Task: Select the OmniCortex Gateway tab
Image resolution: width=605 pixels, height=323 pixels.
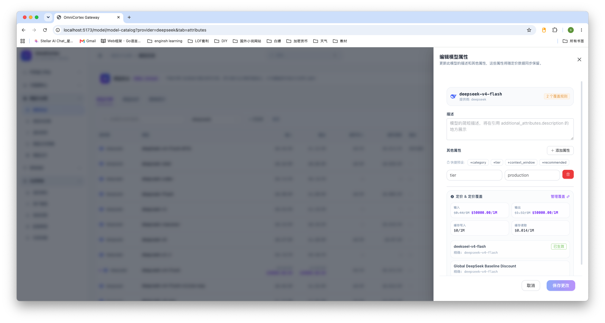Action: pyautogui.click(x=88, y=17)
